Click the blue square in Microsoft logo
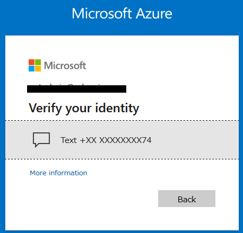The image size is (243, 233). tap(31, 68)
